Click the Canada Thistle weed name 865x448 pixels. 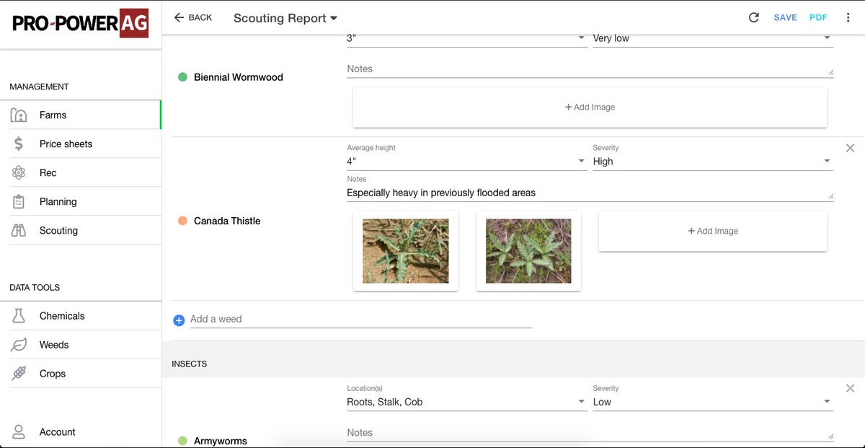pyautogui.click(x=227, y=221)
